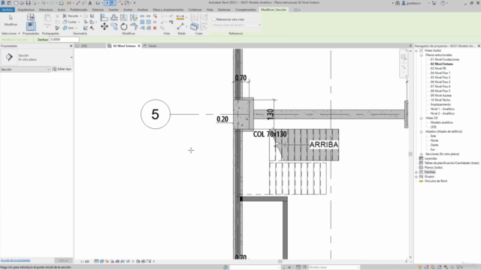This screenshot has width=481, height=270.
Task: Click the Propiedades panel icon in ribbon
Action: 31,27
